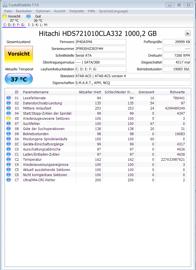Click the CrystalDiskInfo title bar app icon
The image size is (196, 270).
(x=5, y=5)
